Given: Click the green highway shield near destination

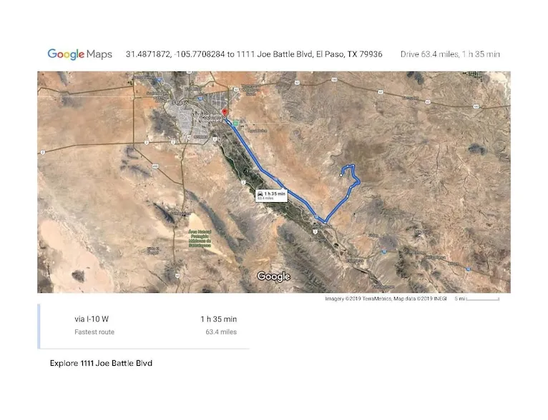Looking at the screenshot, I should (x=235, y=123).
